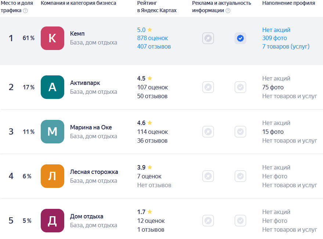
Task: Click the gray verification checkmark for Лесная сторожка
Action: click(x=240, y=176)
